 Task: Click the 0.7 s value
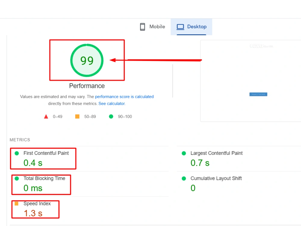click(200, 163)
